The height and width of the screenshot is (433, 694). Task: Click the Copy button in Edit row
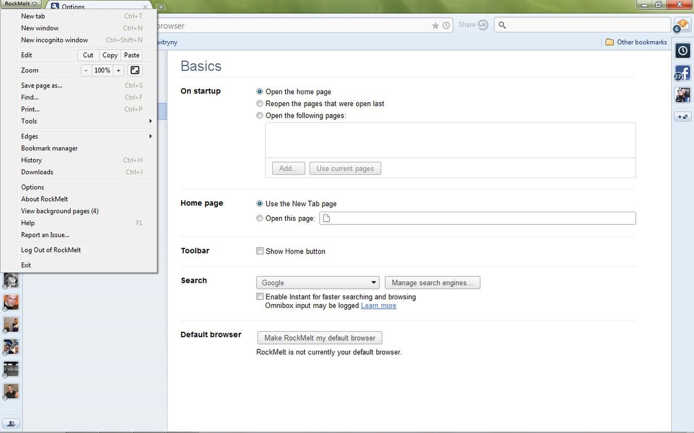pyautogui.click(x=110, y=55)
